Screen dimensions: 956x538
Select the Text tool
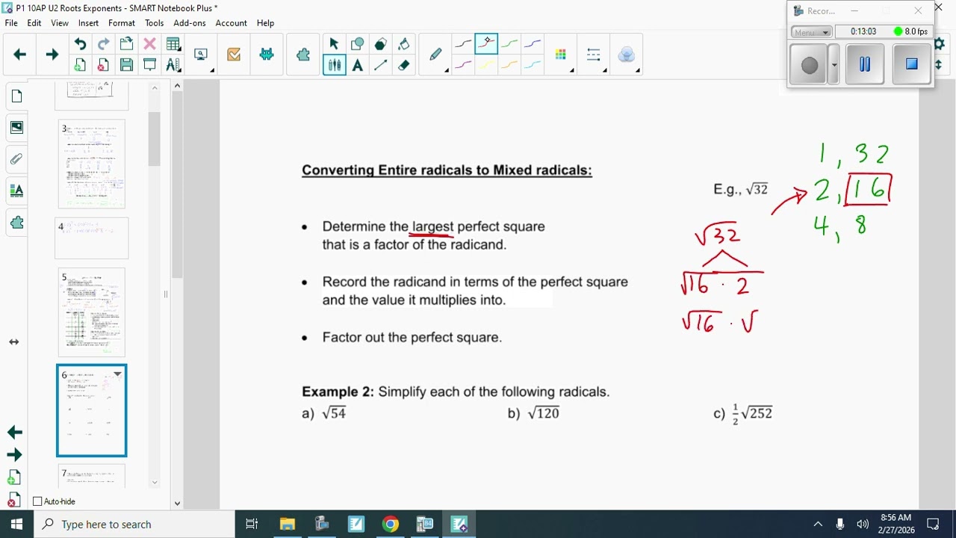[x=358, y=65]
